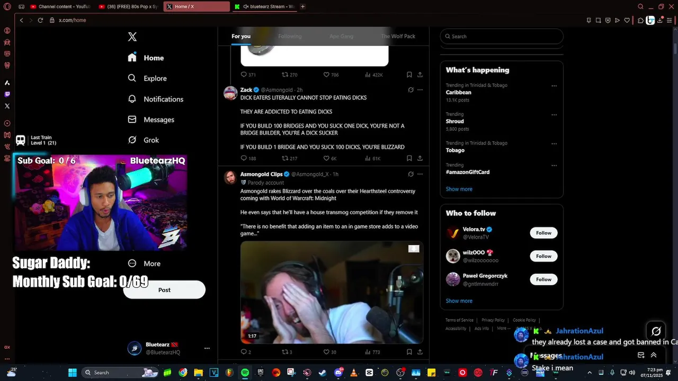Reply to Zack's post with 188 replies
The width and height of the screenshot is (678, 381).
[x=248, y=158]
